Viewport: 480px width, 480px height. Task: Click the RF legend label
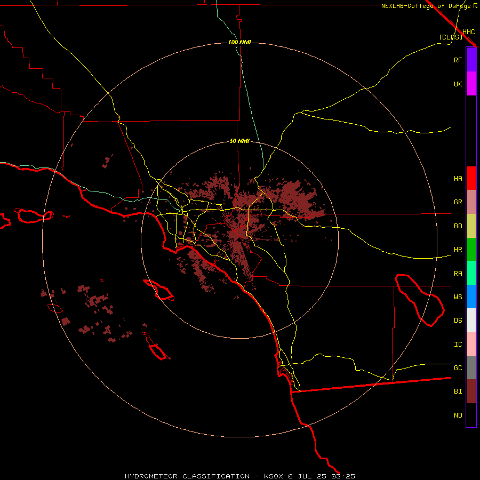click(x=458, y=60)
